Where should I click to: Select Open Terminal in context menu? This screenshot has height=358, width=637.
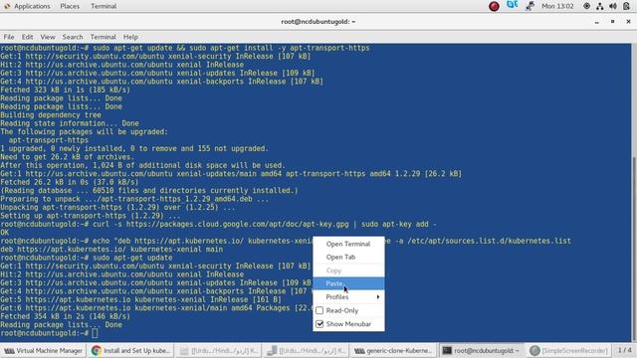click(x=348, y=244)
